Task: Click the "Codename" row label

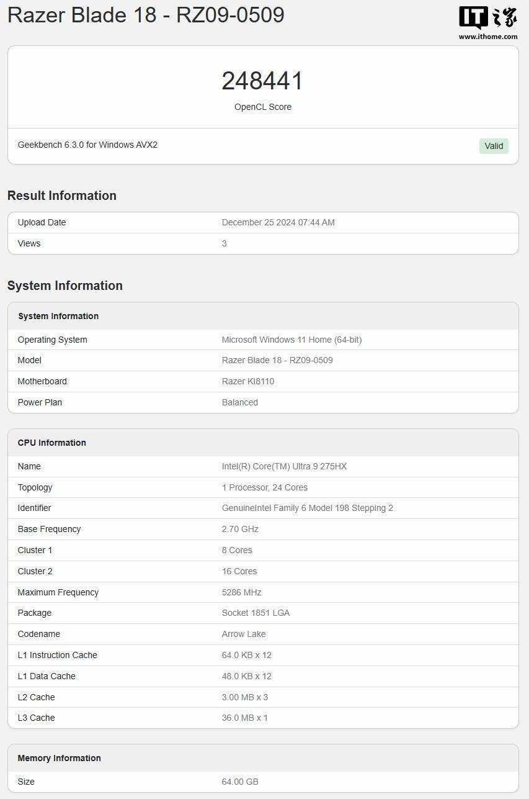Action: tap(39, 634)
